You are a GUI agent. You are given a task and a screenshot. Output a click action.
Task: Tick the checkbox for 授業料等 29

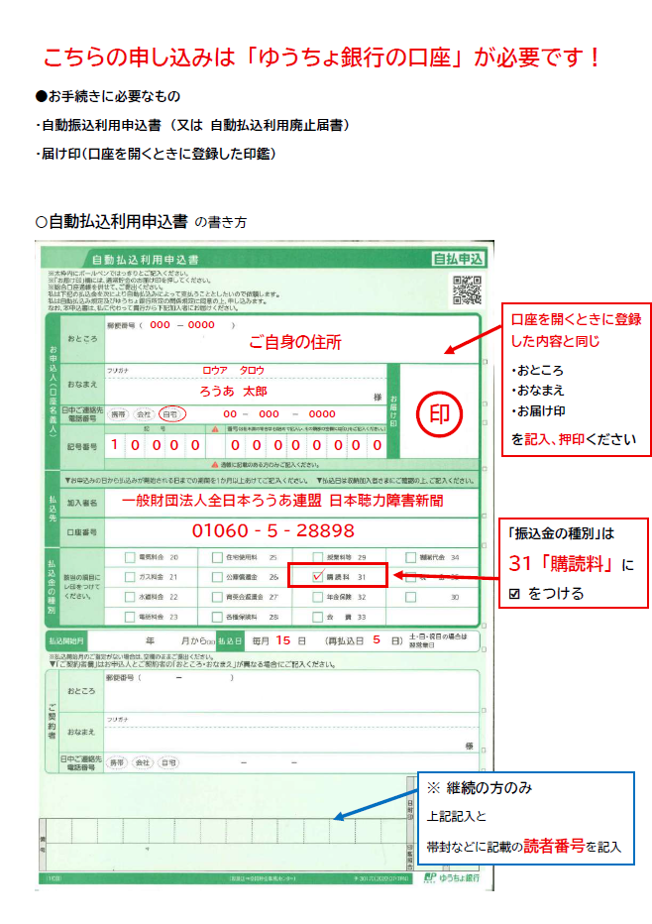click(317, 557)
